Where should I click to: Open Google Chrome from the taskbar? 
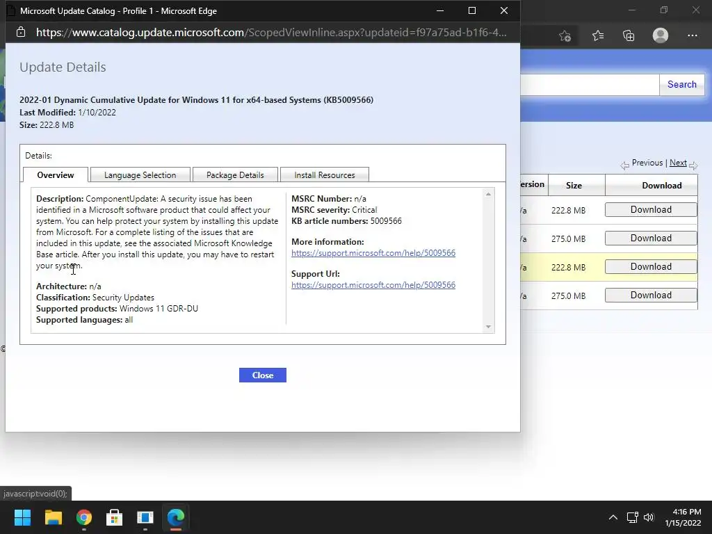tap(84, 517)
